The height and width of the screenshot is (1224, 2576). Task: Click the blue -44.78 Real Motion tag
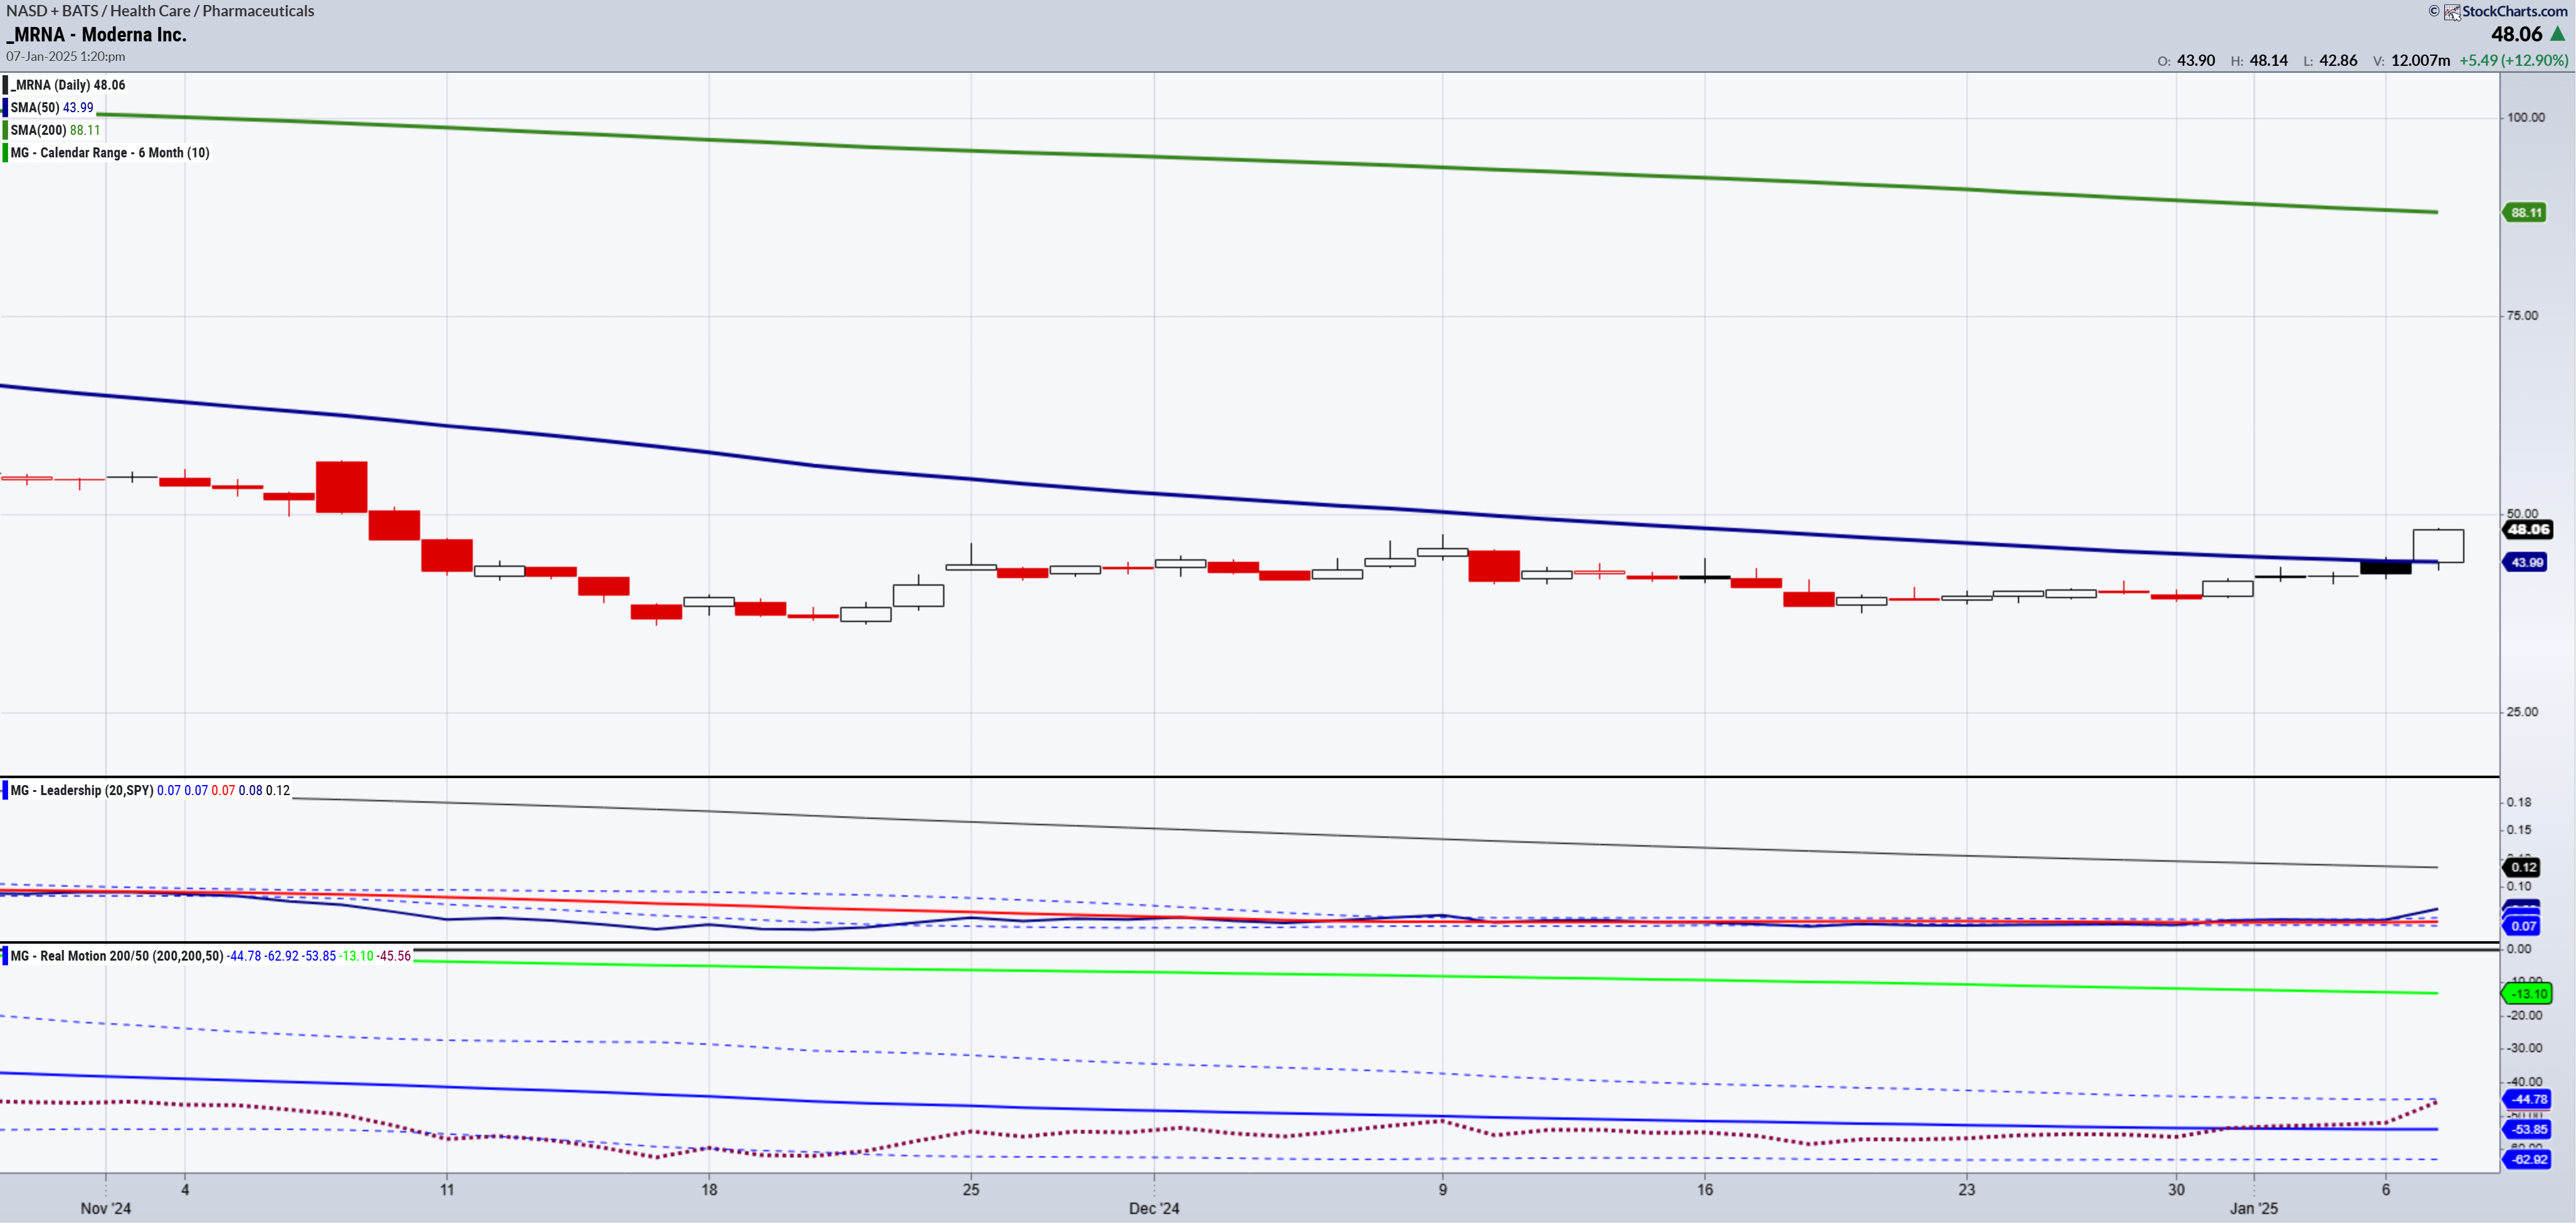click(2526, 1100)
